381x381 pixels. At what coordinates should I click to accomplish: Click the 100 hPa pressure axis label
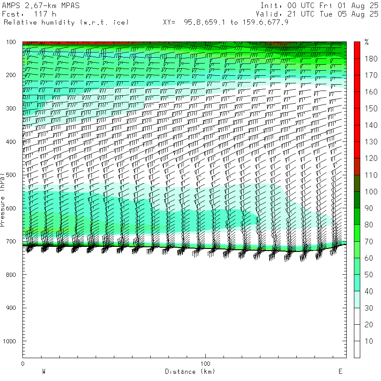pos(11,42)
